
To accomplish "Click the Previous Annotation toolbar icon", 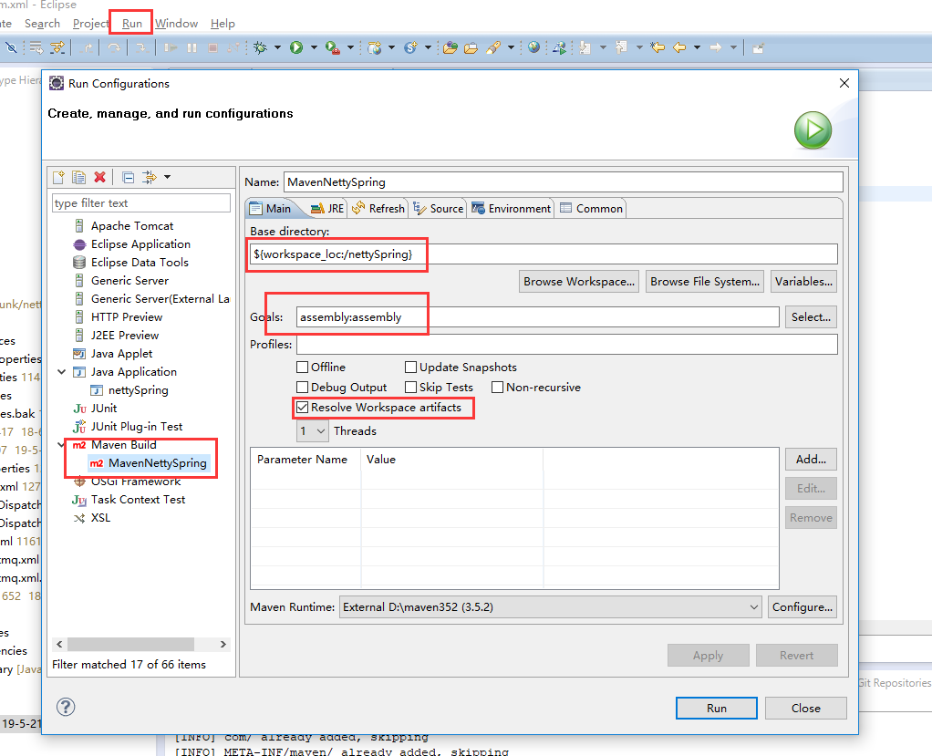I will point(622,47).
